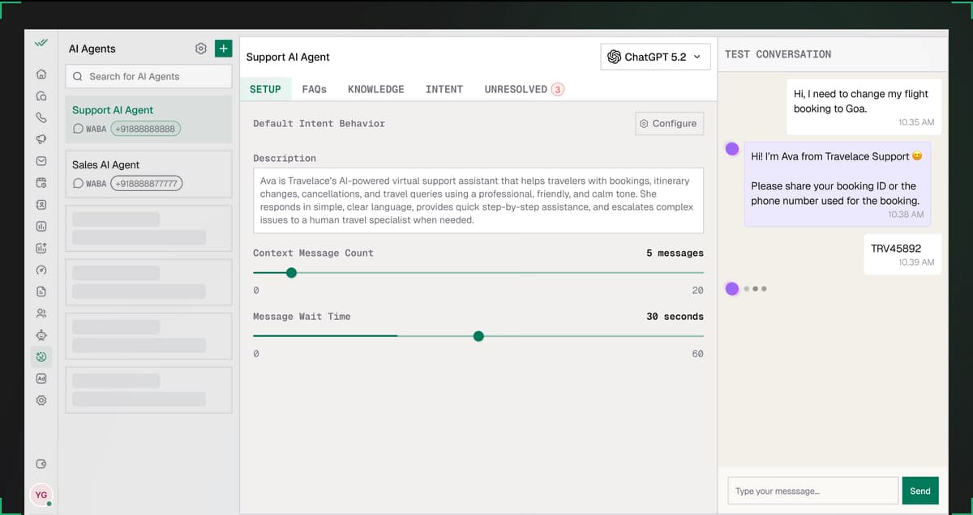Screen dimensions: 973x515
Task: Open the phone calls icon in sidebar
Action: click(41, 117)
